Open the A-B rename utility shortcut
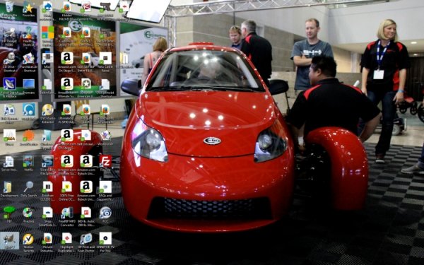The width and height of the screenshot is (424, 265). pos(9,113)
